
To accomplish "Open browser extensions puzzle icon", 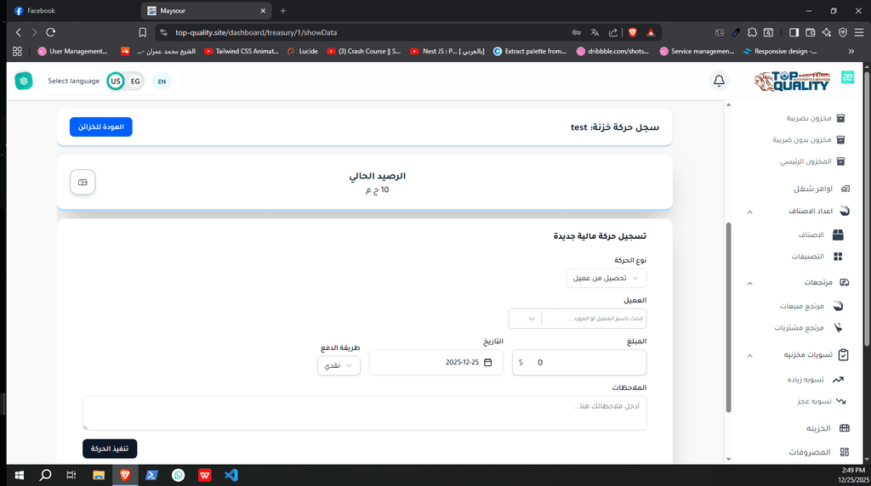I will coord(752,33).
